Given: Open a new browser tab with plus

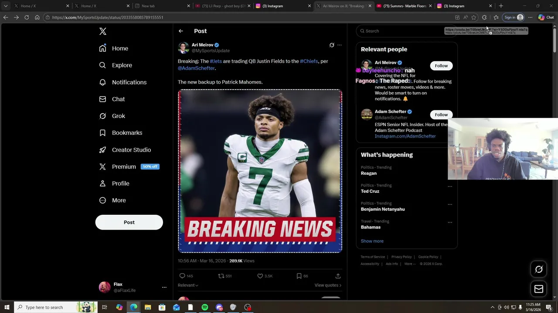Looking at the screenshot, I should pyautogui.click(x=501, y=6).
